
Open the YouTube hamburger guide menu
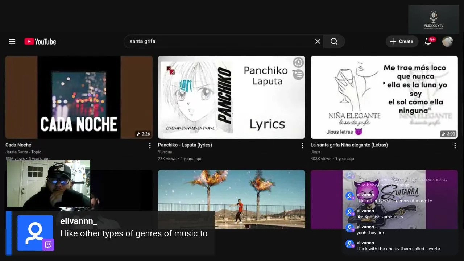pyautogui.click(x=12, y=42)
